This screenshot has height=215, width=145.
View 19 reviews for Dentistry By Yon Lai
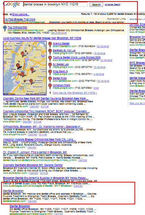tap(99, 53)
